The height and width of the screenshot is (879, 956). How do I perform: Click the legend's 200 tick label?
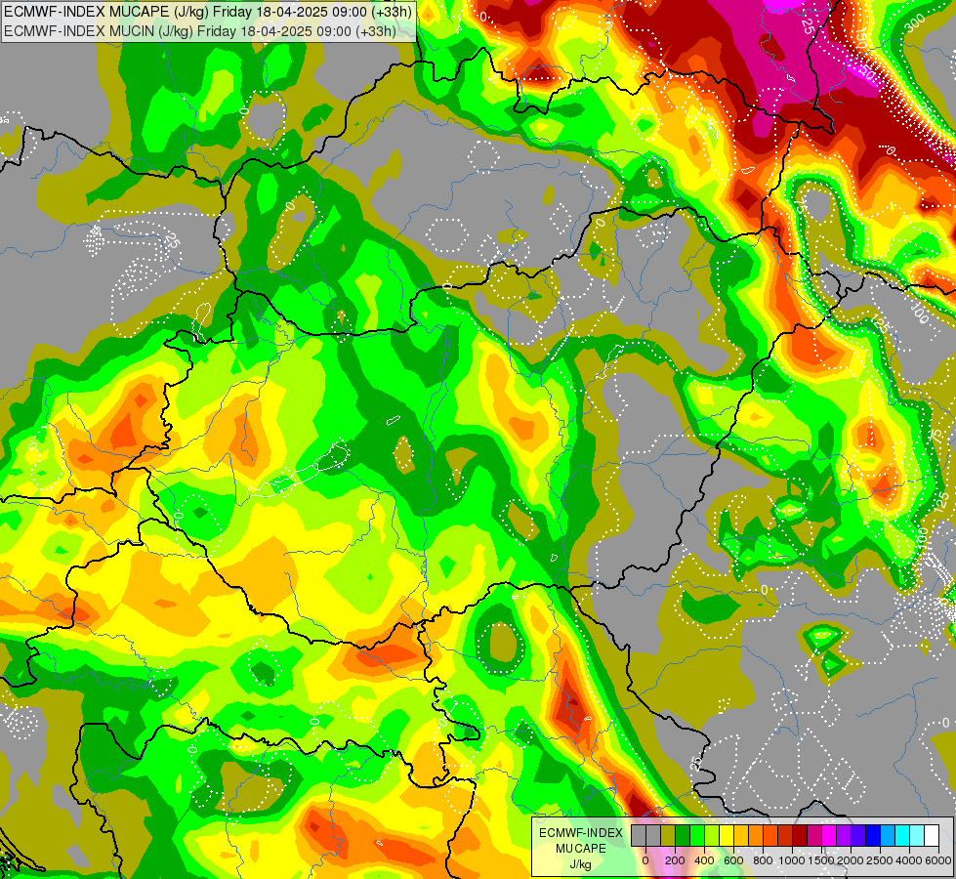pyautogui.click(x=675, y=860)
